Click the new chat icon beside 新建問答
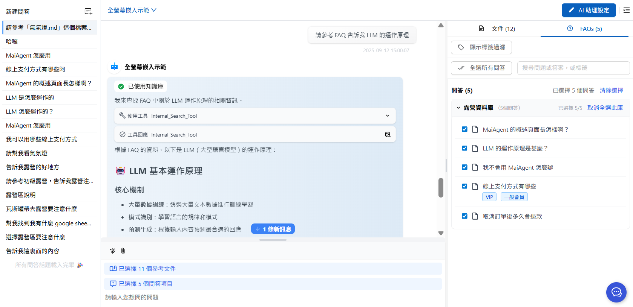This screenshot has width=633, height=307. 88,12
